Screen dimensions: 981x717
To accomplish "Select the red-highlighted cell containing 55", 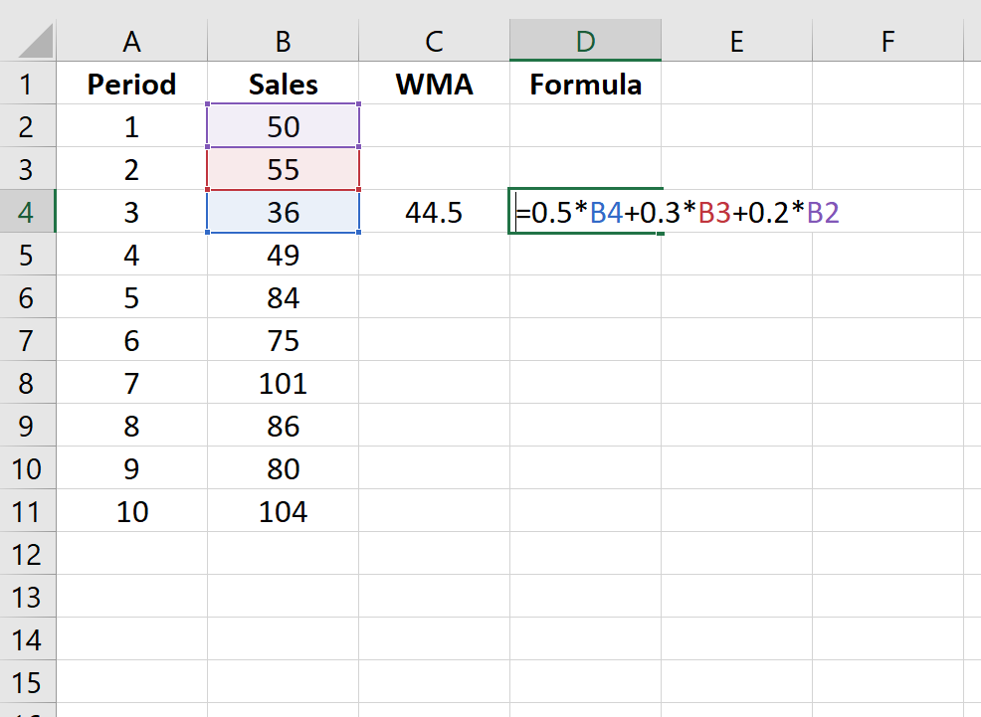I will 283,168.
